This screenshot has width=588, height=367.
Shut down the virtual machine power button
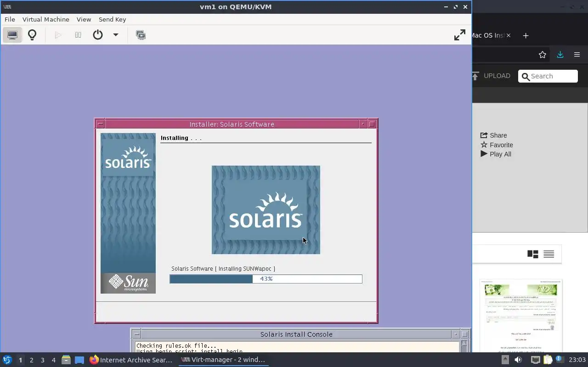[x=98, y=35]
